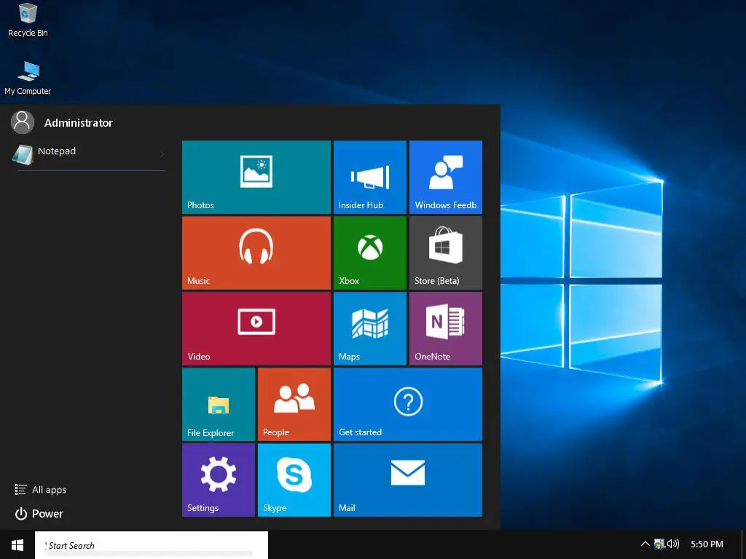746x559 pixels.
Task: Open the OneNote tile
Action: tap(446, 328)
